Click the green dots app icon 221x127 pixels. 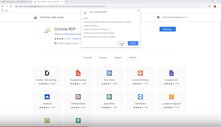(x=47, y=121)
